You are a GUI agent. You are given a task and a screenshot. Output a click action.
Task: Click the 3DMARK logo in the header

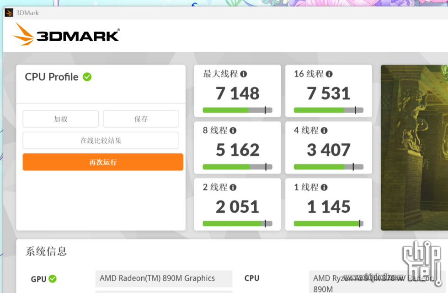pos(66,34)
